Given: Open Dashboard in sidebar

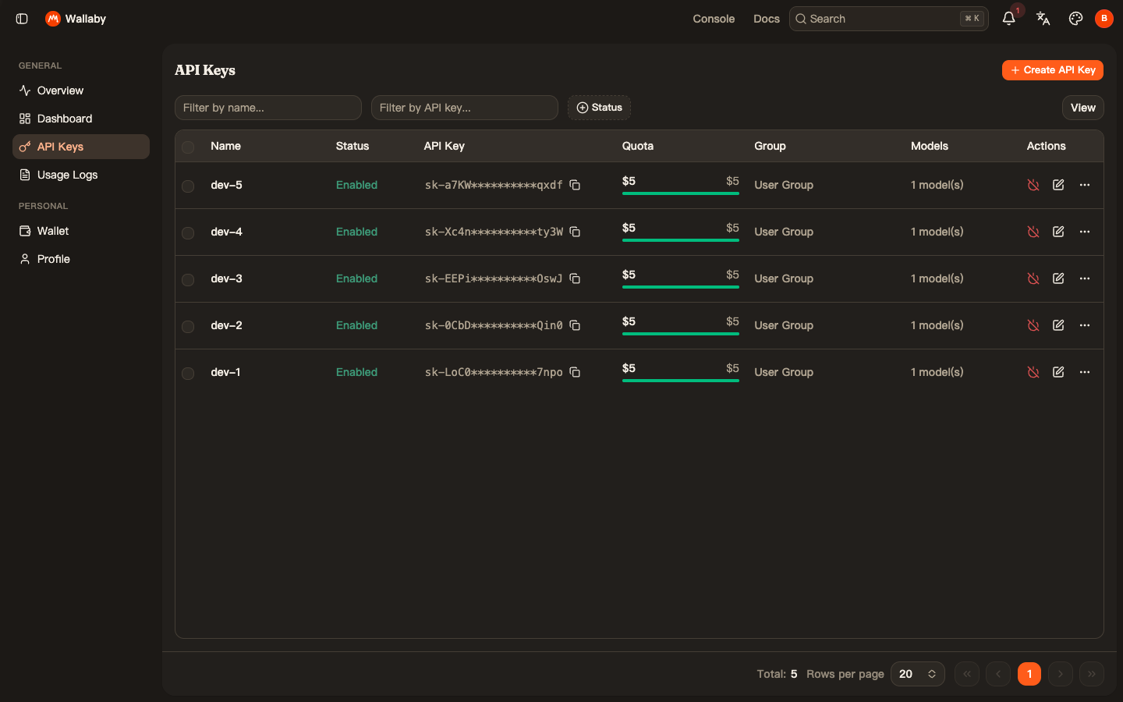Looking at the screenshot, I should pyautogui.click(x=81, y=119).
